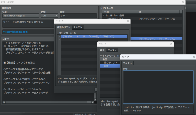The image size is (196, 115).
Task: Switch to the テキスト tab beside the 構造 tab
Action: click(112, 50)
